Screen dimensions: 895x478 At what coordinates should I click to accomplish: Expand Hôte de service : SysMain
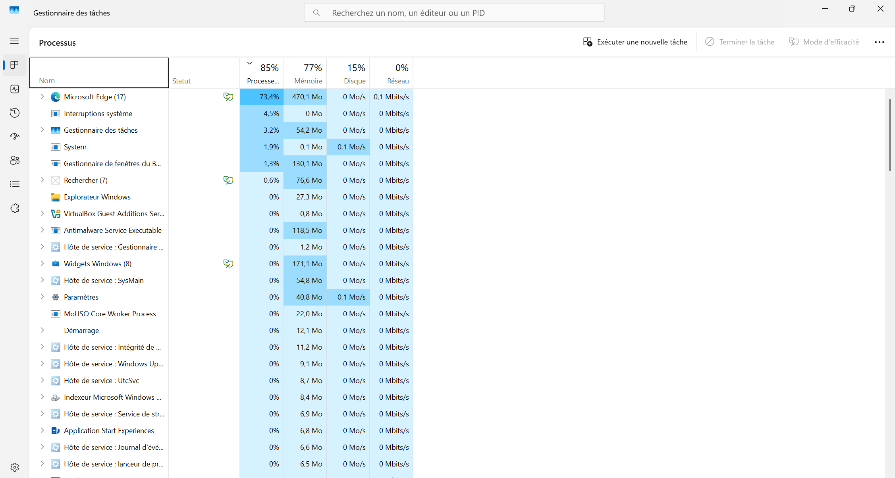tap(42, 280)
